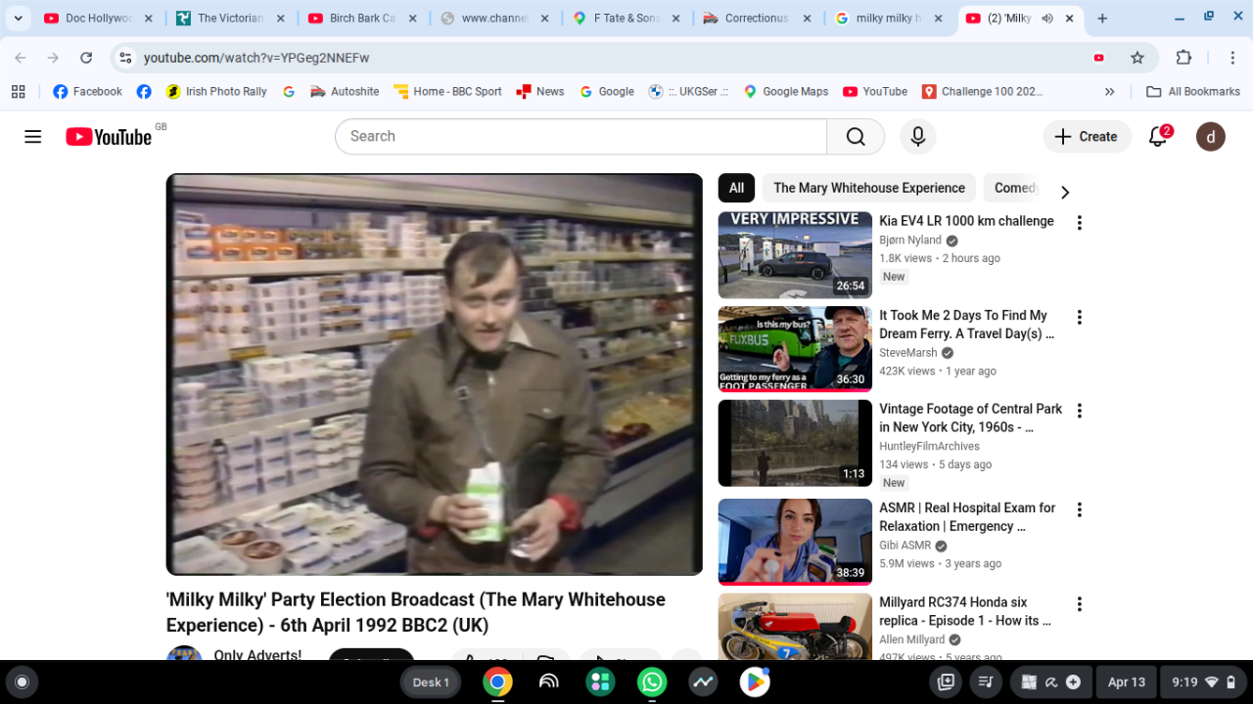
Task: Open YouTube notifications bell
Action: (x=1158, y=137)
